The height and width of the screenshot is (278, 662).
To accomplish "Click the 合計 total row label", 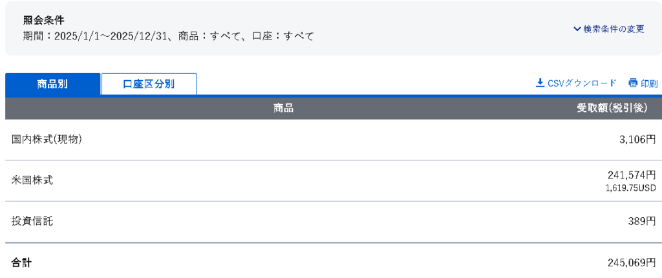I will tap(21, 262).
